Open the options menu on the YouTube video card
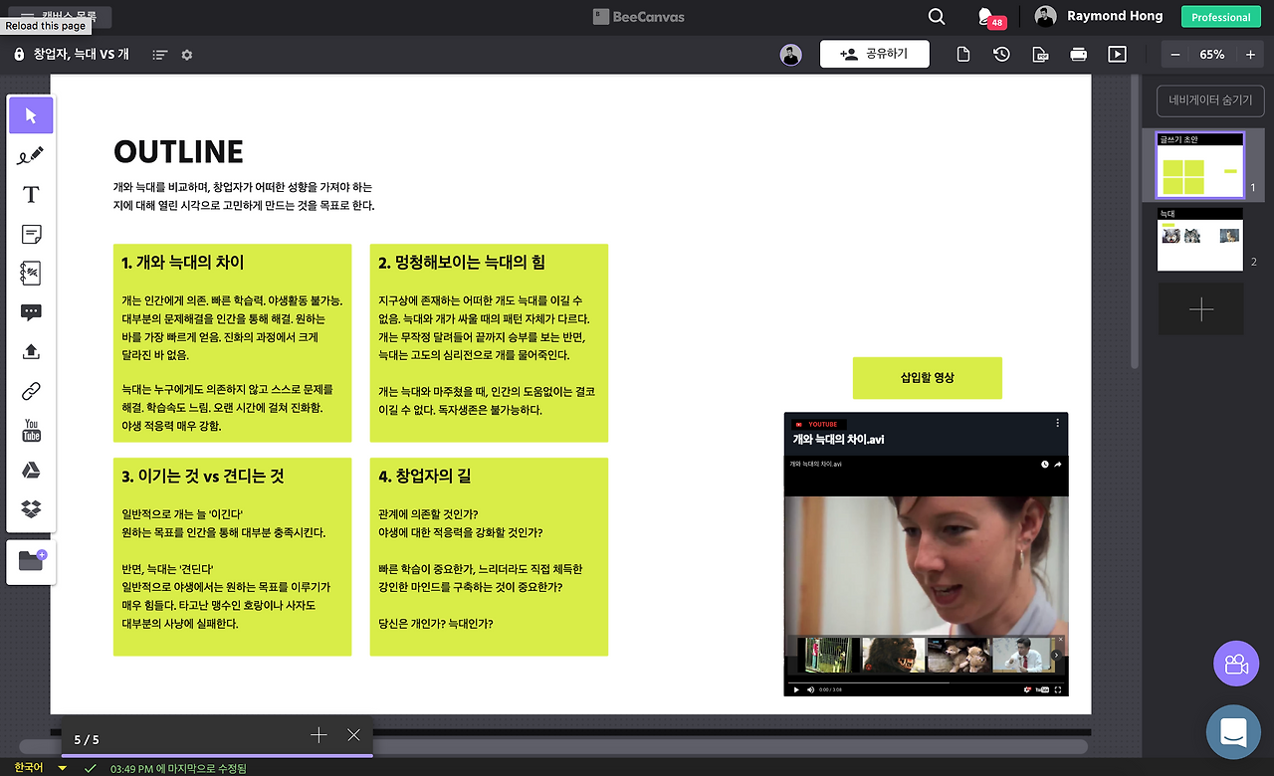The height and width of the screenshot is (776, 1274). (1057, 422)
